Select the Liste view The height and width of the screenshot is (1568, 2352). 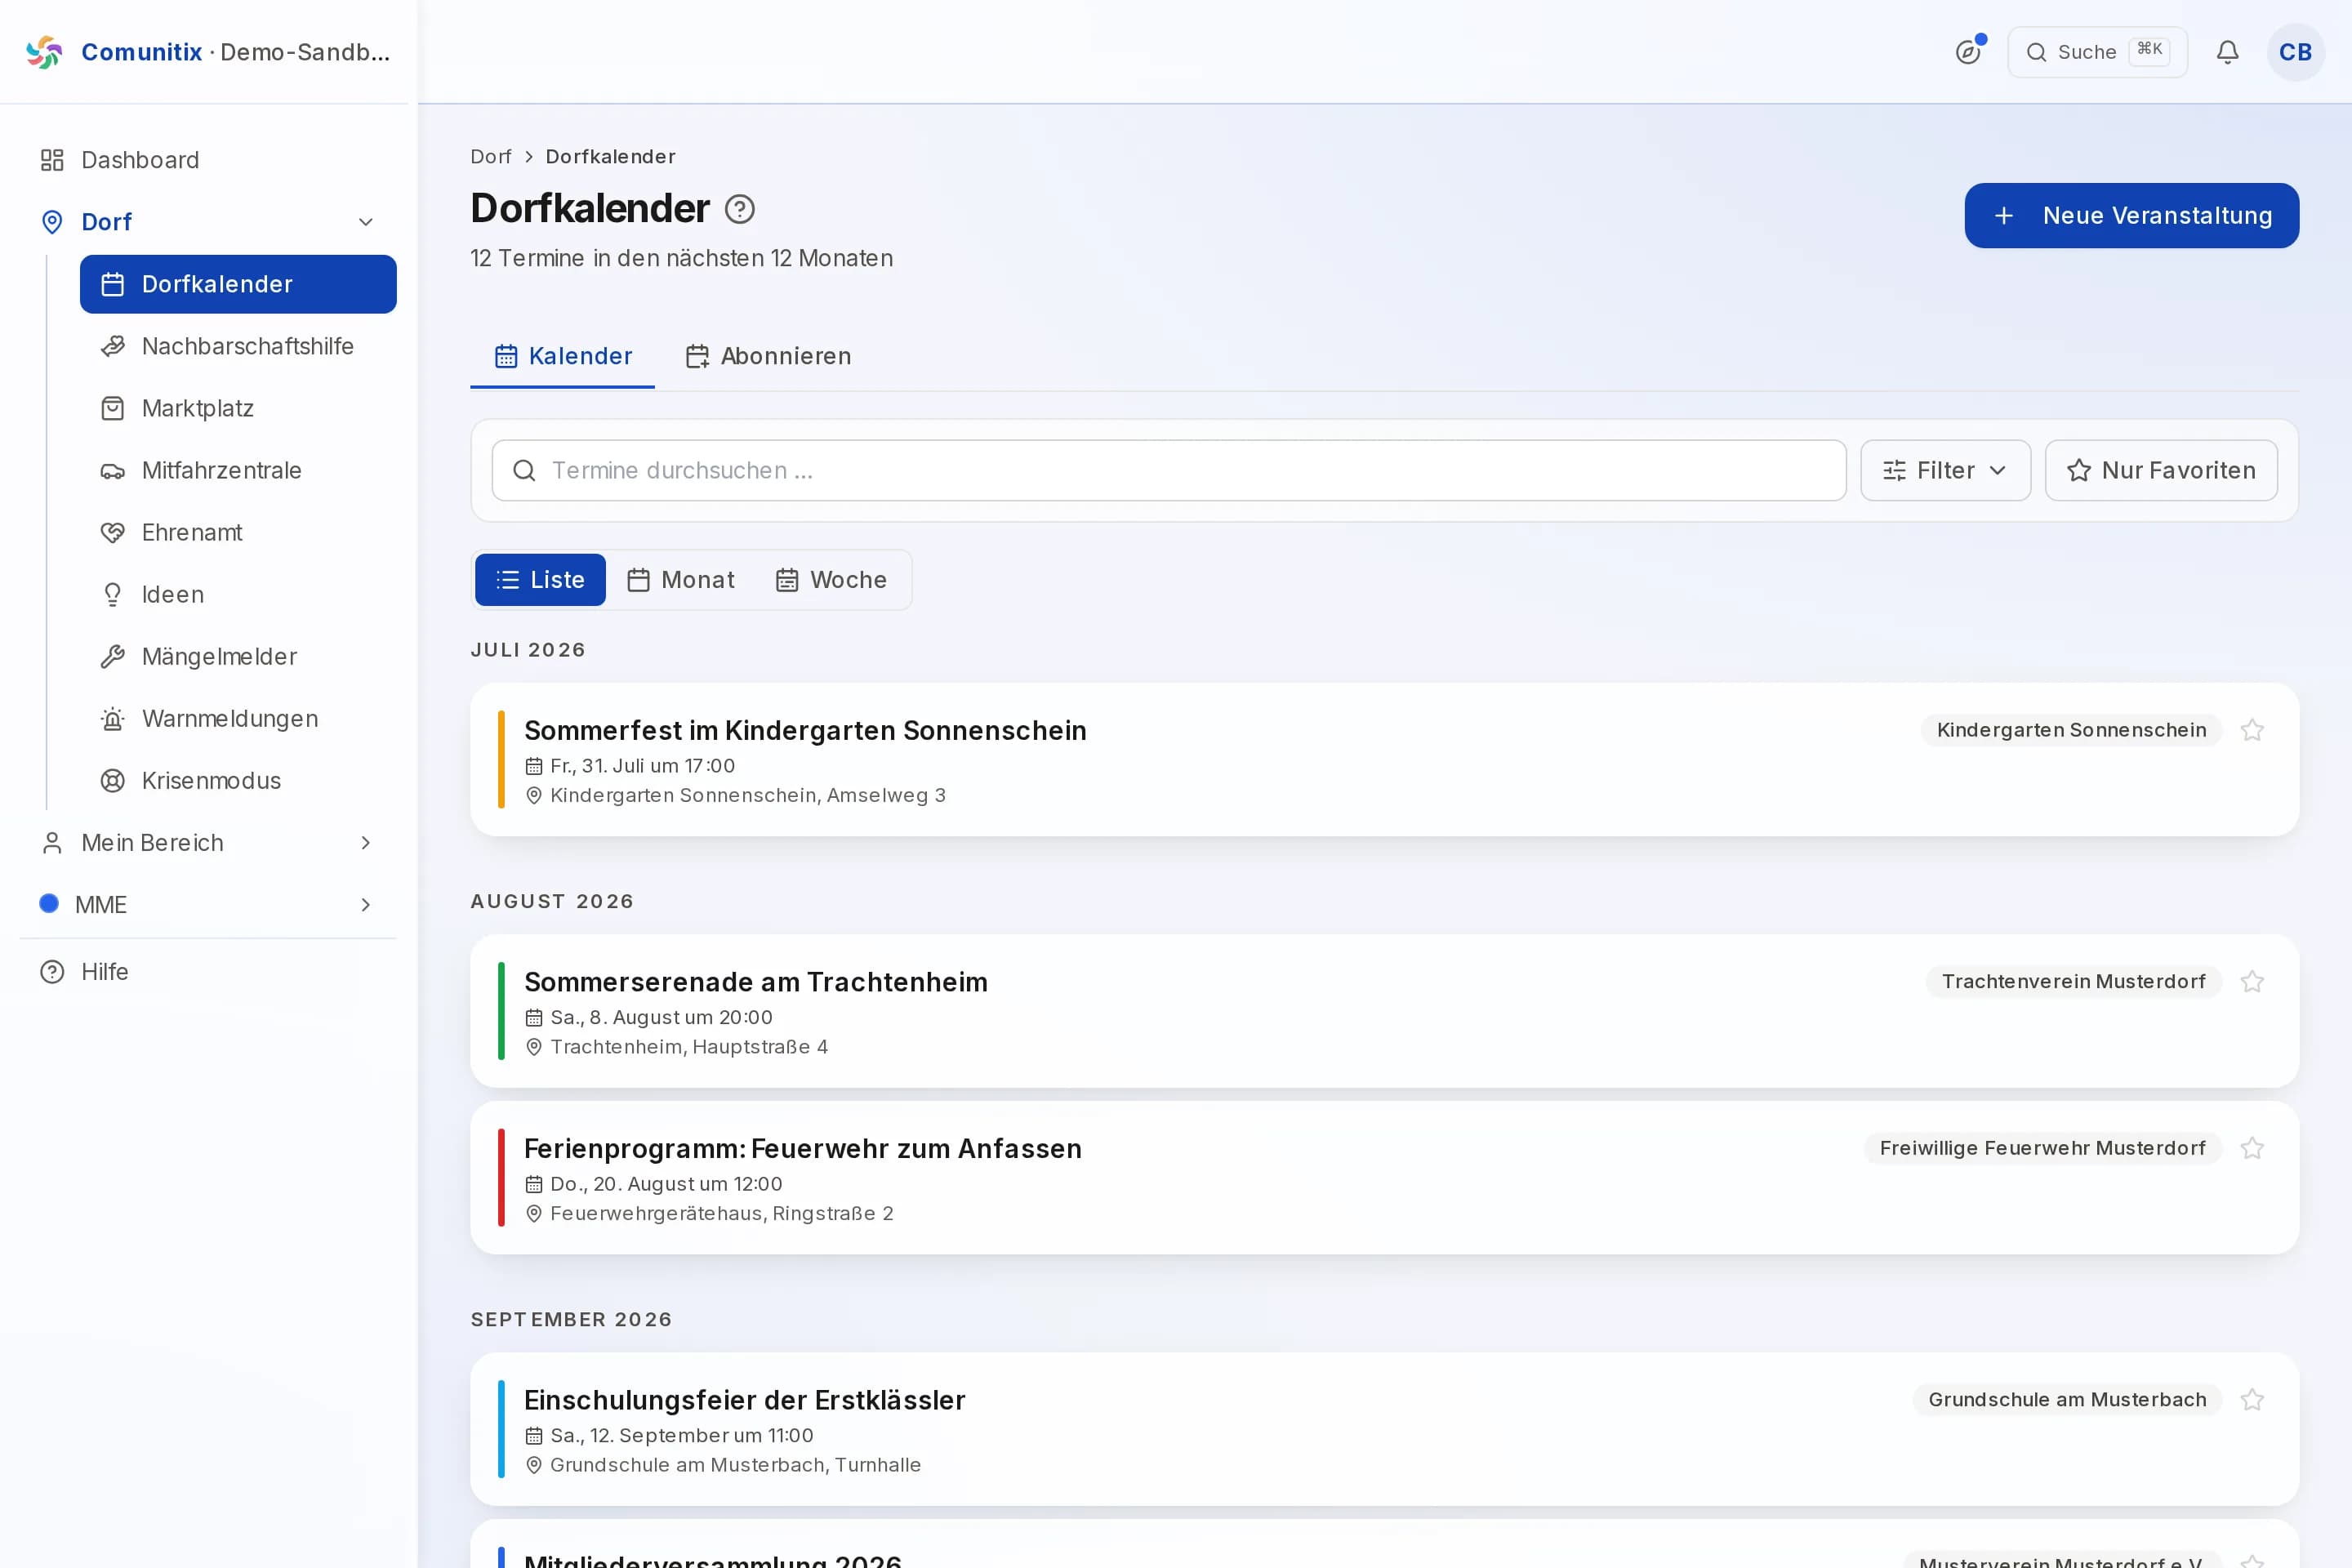540,580
